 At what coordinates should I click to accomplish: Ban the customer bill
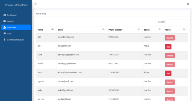[x=168, y=47]
